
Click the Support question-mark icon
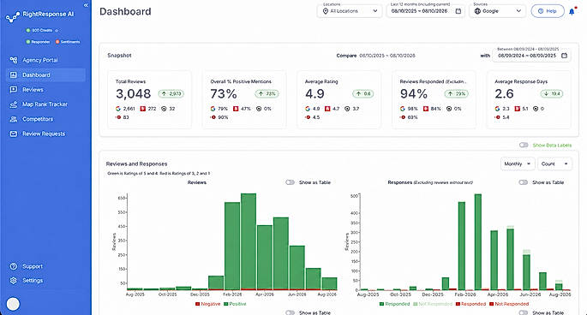(x=14, y=266)
